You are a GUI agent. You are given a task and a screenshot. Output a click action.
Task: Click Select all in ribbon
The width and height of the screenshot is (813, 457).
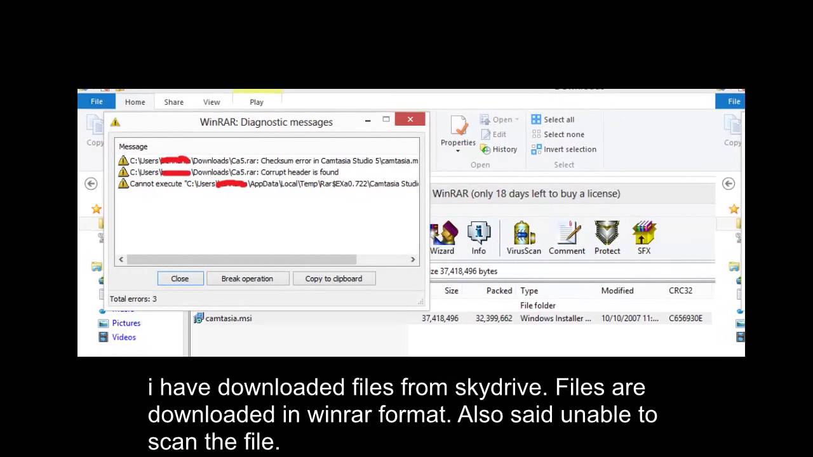pos(553,119)
